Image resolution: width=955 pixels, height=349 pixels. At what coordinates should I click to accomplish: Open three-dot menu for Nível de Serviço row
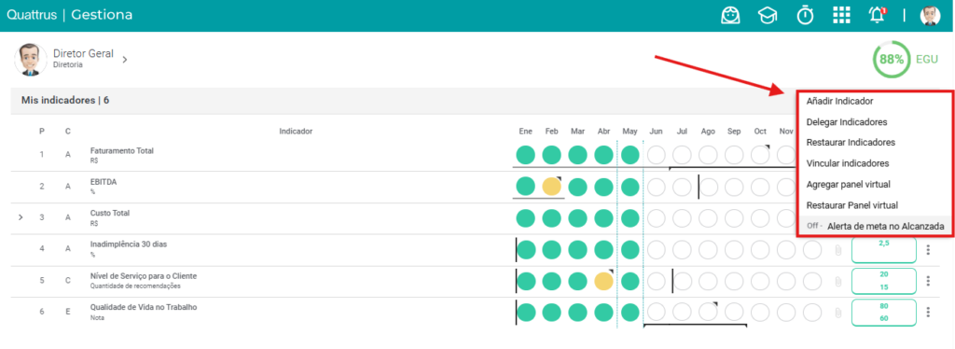click(928, 281)
